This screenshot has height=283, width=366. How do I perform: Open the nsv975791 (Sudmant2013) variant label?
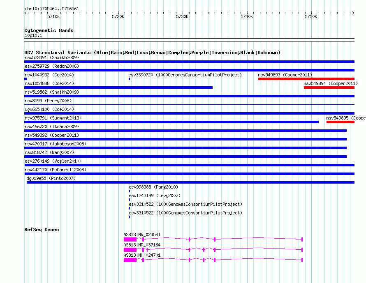tap(53, 118)
